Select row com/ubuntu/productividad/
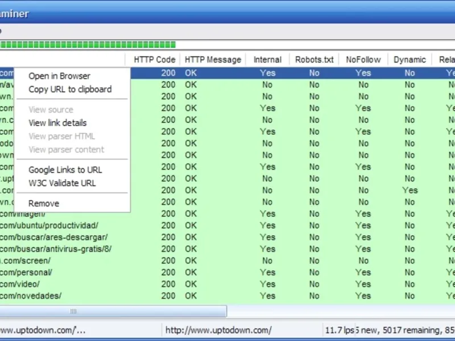The image size is (455, 341). [227, 226]
